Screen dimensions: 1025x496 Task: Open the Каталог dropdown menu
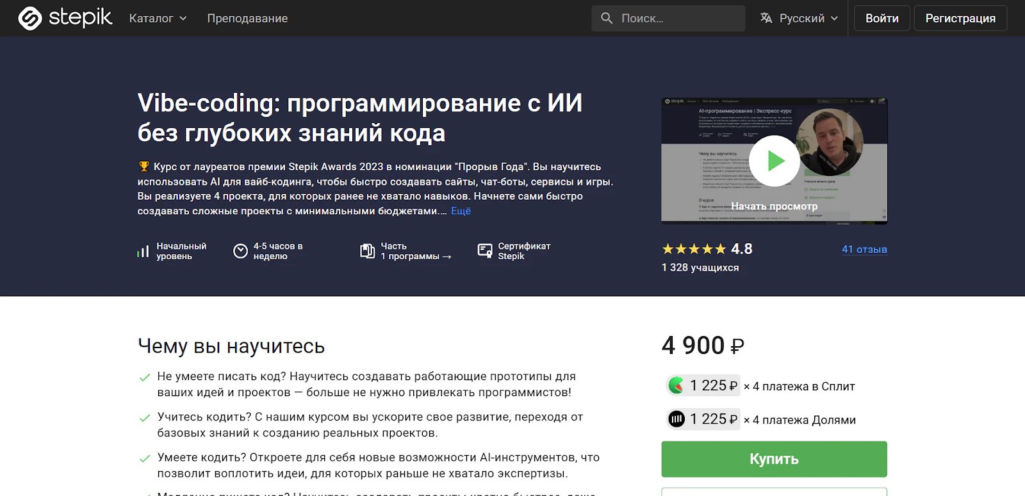[x=158, y=19]
